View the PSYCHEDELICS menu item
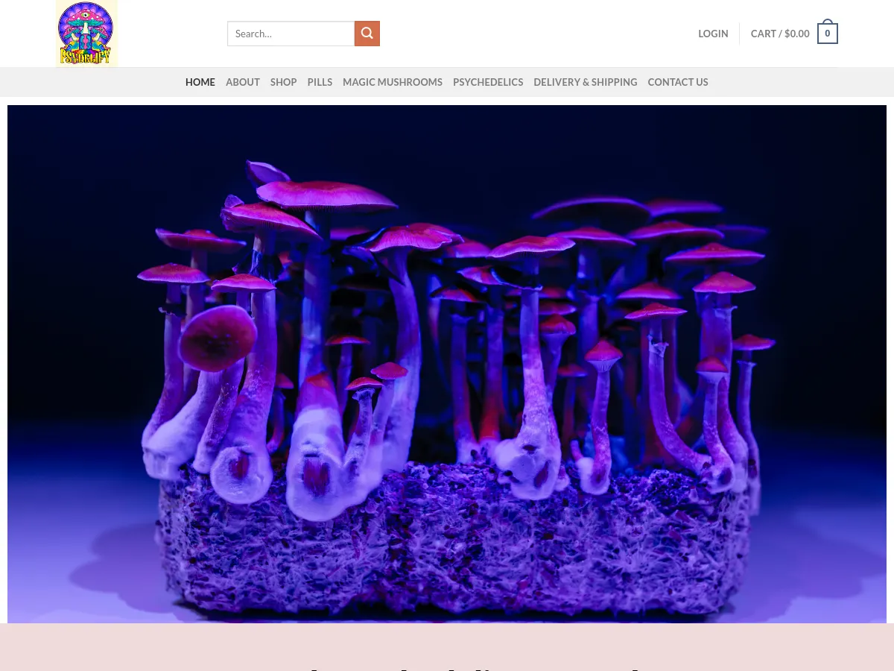894x671 pixels. pyautogui.click(x=488, y=82)
